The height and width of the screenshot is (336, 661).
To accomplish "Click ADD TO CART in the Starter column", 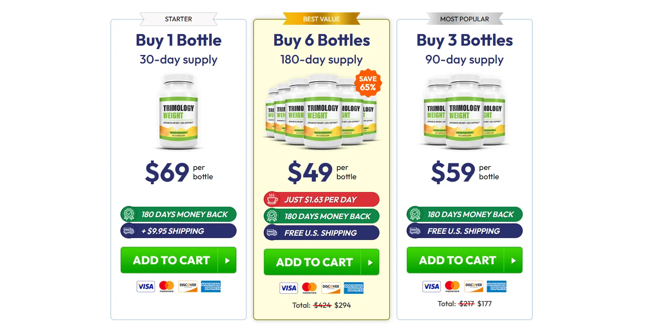I will click(170, 260).
